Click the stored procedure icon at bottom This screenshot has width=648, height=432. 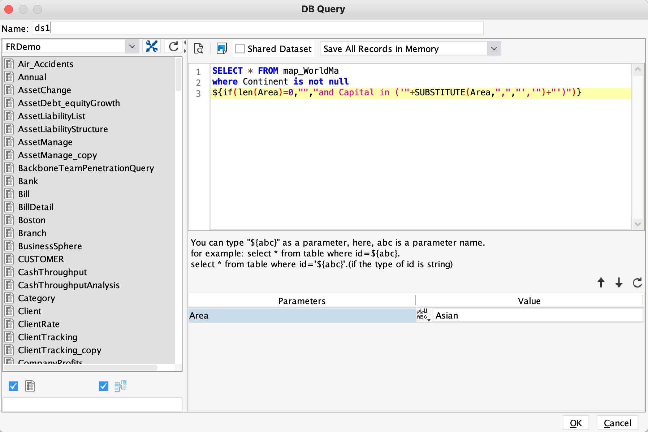[x=121, y=386]
